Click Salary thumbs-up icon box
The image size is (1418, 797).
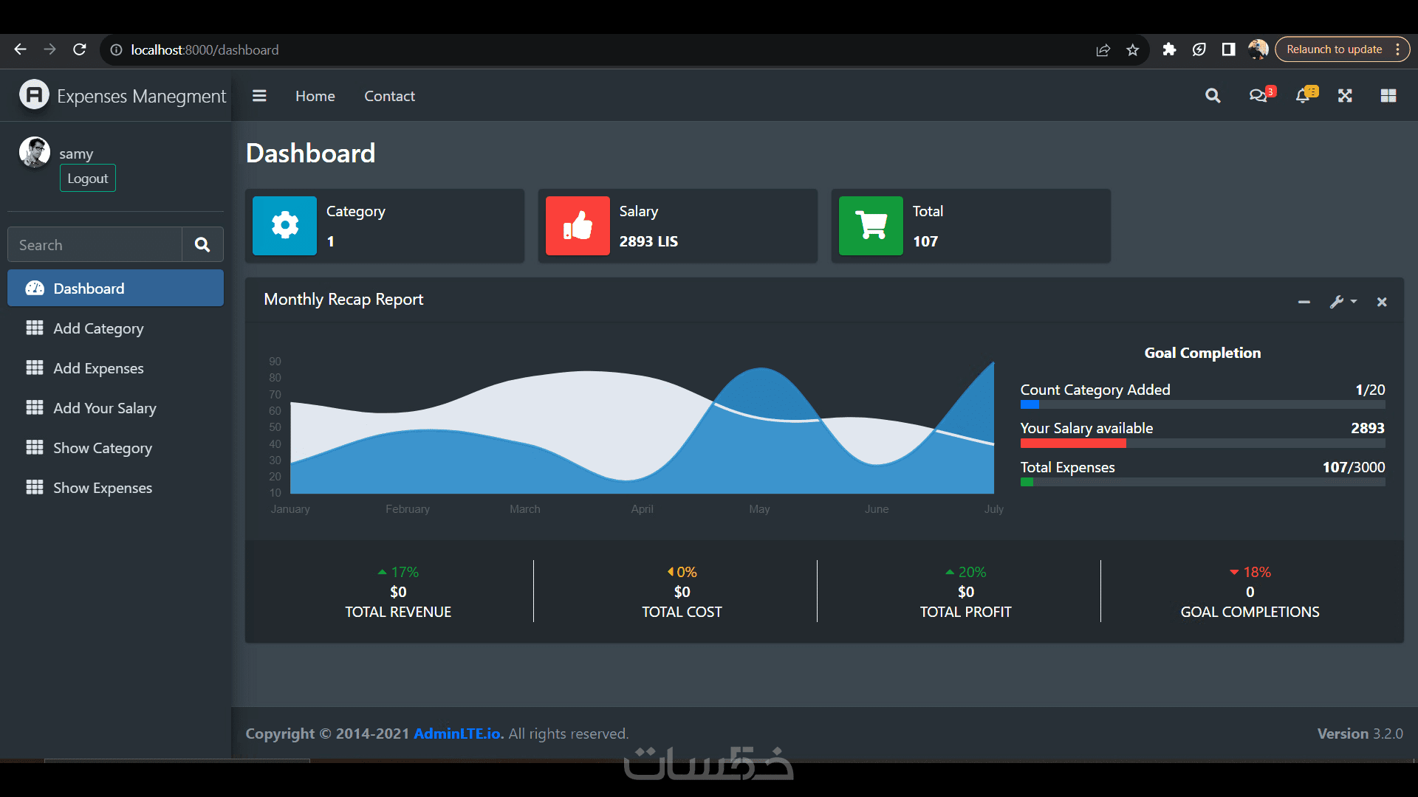click(x=578, y=226)
